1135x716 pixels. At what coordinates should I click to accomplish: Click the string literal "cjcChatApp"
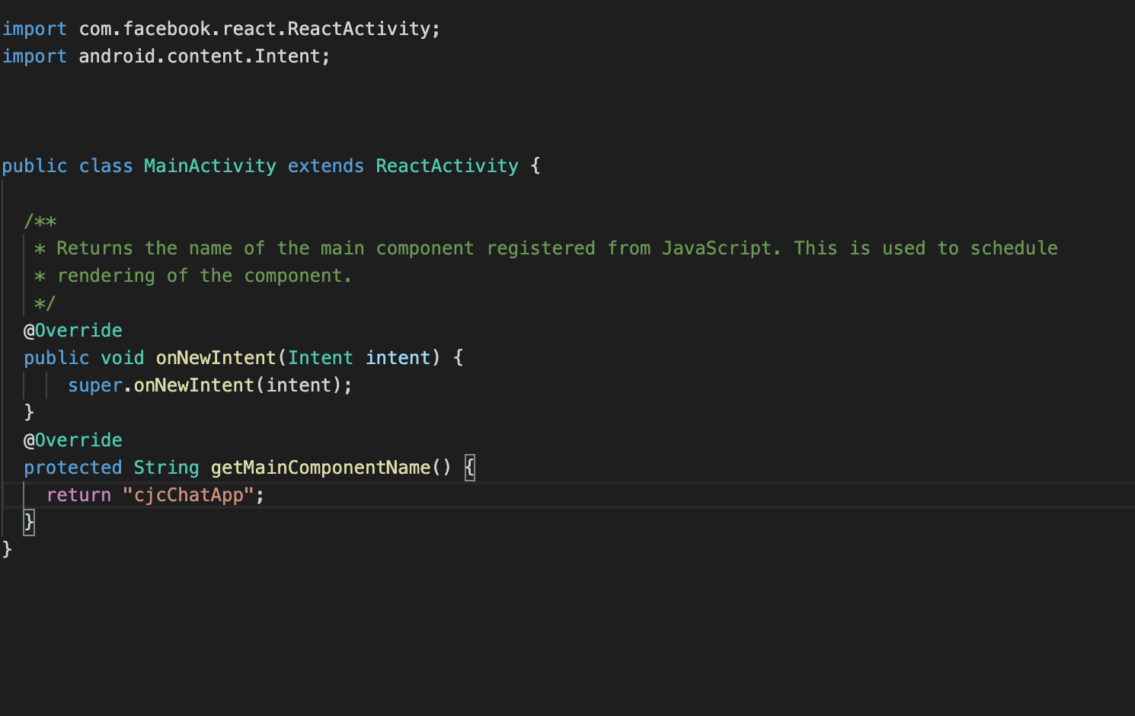(x=188, y=495)
